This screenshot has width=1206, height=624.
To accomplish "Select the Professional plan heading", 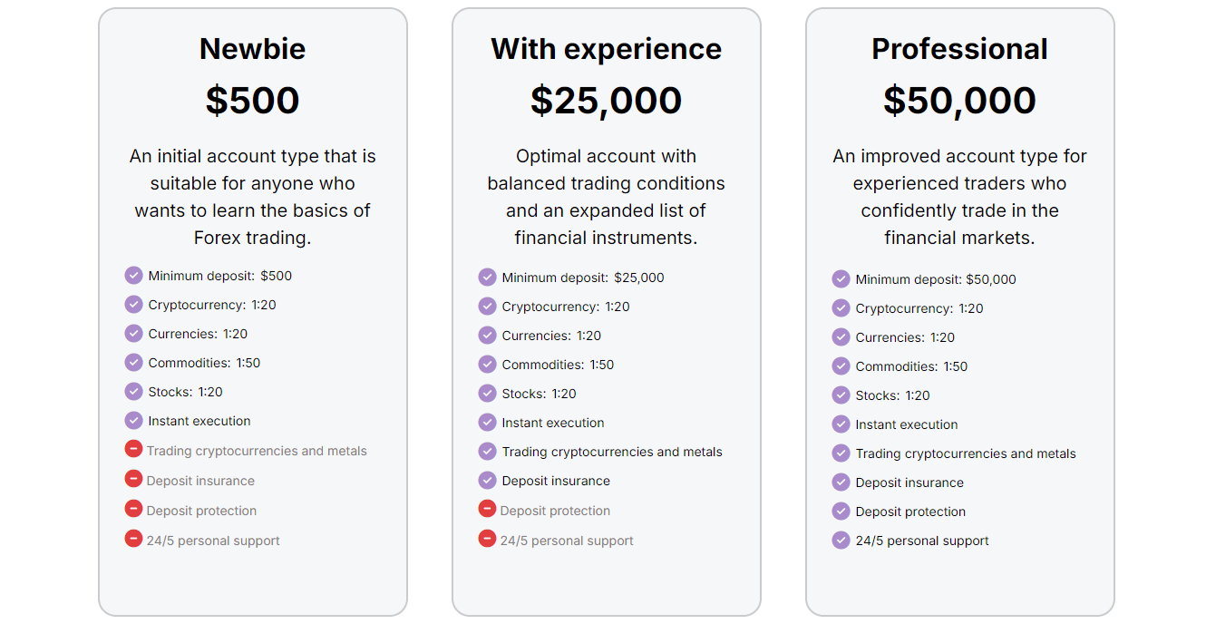I will 960,49.
